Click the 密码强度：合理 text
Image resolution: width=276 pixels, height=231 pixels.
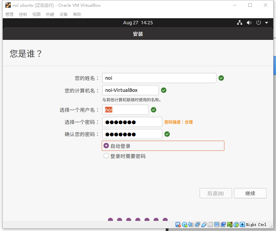[179, 122]
